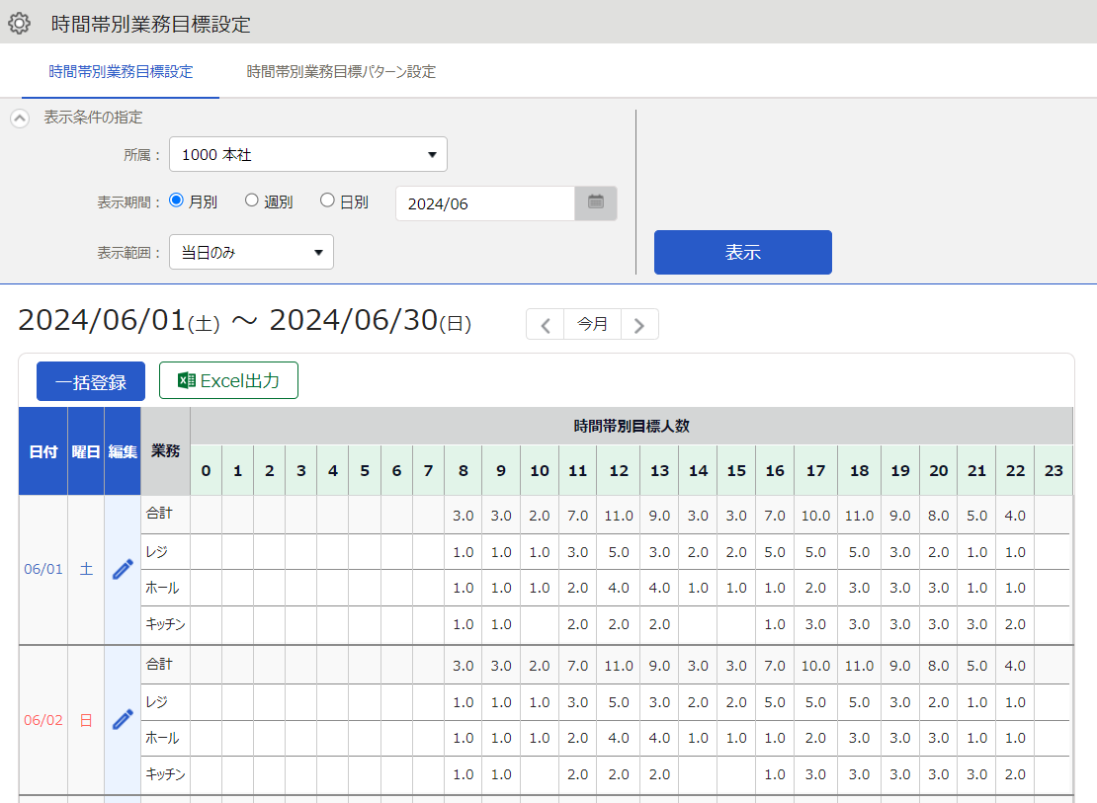Image resolution: width=1097 pixels, height=803 pixels.
Task: Open the 所属 dropdown showing 1000 本社
Action: (307, 154)
